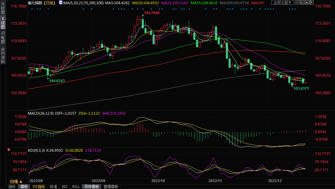Viewport: 335px width, 189px height.
Task: Open VIP指标 tab
Action: tap(39, 187)
